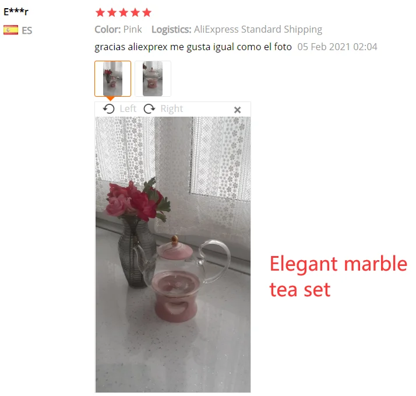This screenshot has height=396, width=416.
Task: Open the second review photo thumbnail
Action: [153, 79]
